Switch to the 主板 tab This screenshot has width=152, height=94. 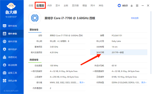pos(66,6)
